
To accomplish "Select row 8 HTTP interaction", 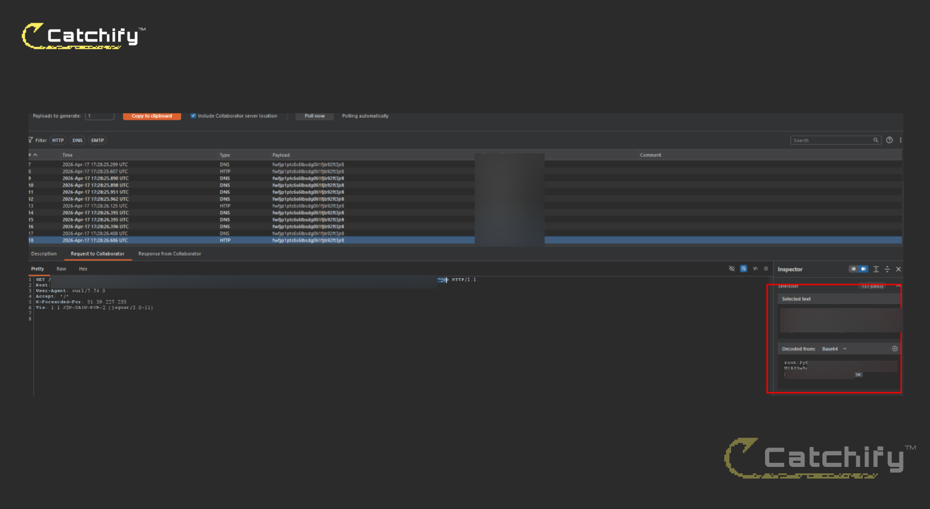I will pos(465,171).
